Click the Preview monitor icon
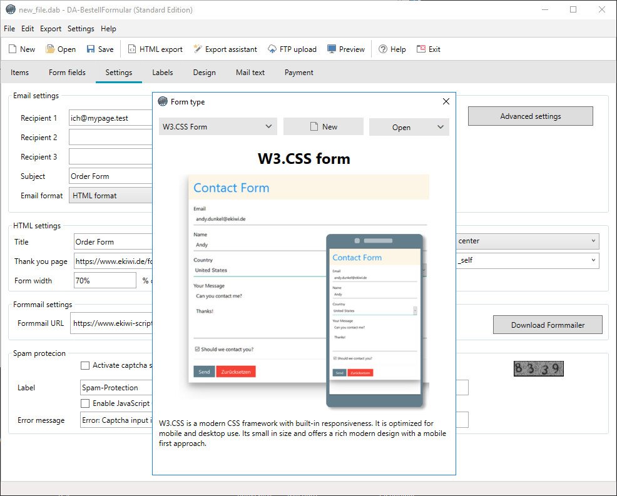 332,49
